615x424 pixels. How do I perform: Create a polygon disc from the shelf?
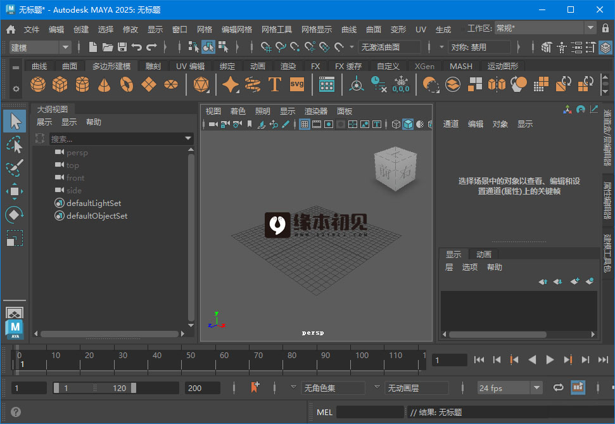[170, 84]
